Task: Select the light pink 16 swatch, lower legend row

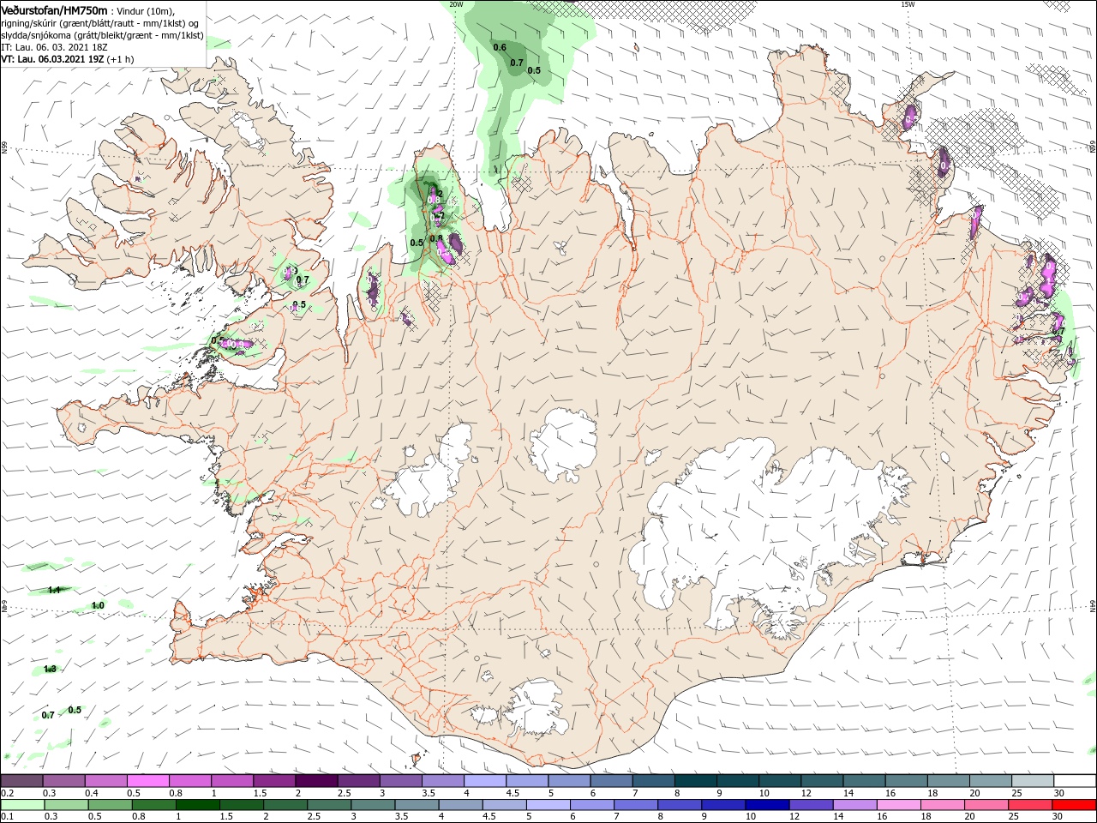Action: coord(899,805)
